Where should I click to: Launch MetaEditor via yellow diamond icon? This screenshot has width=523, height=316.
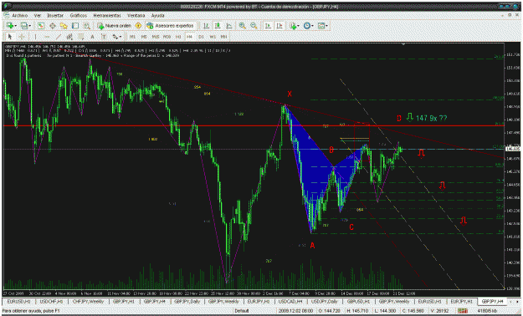138,26
